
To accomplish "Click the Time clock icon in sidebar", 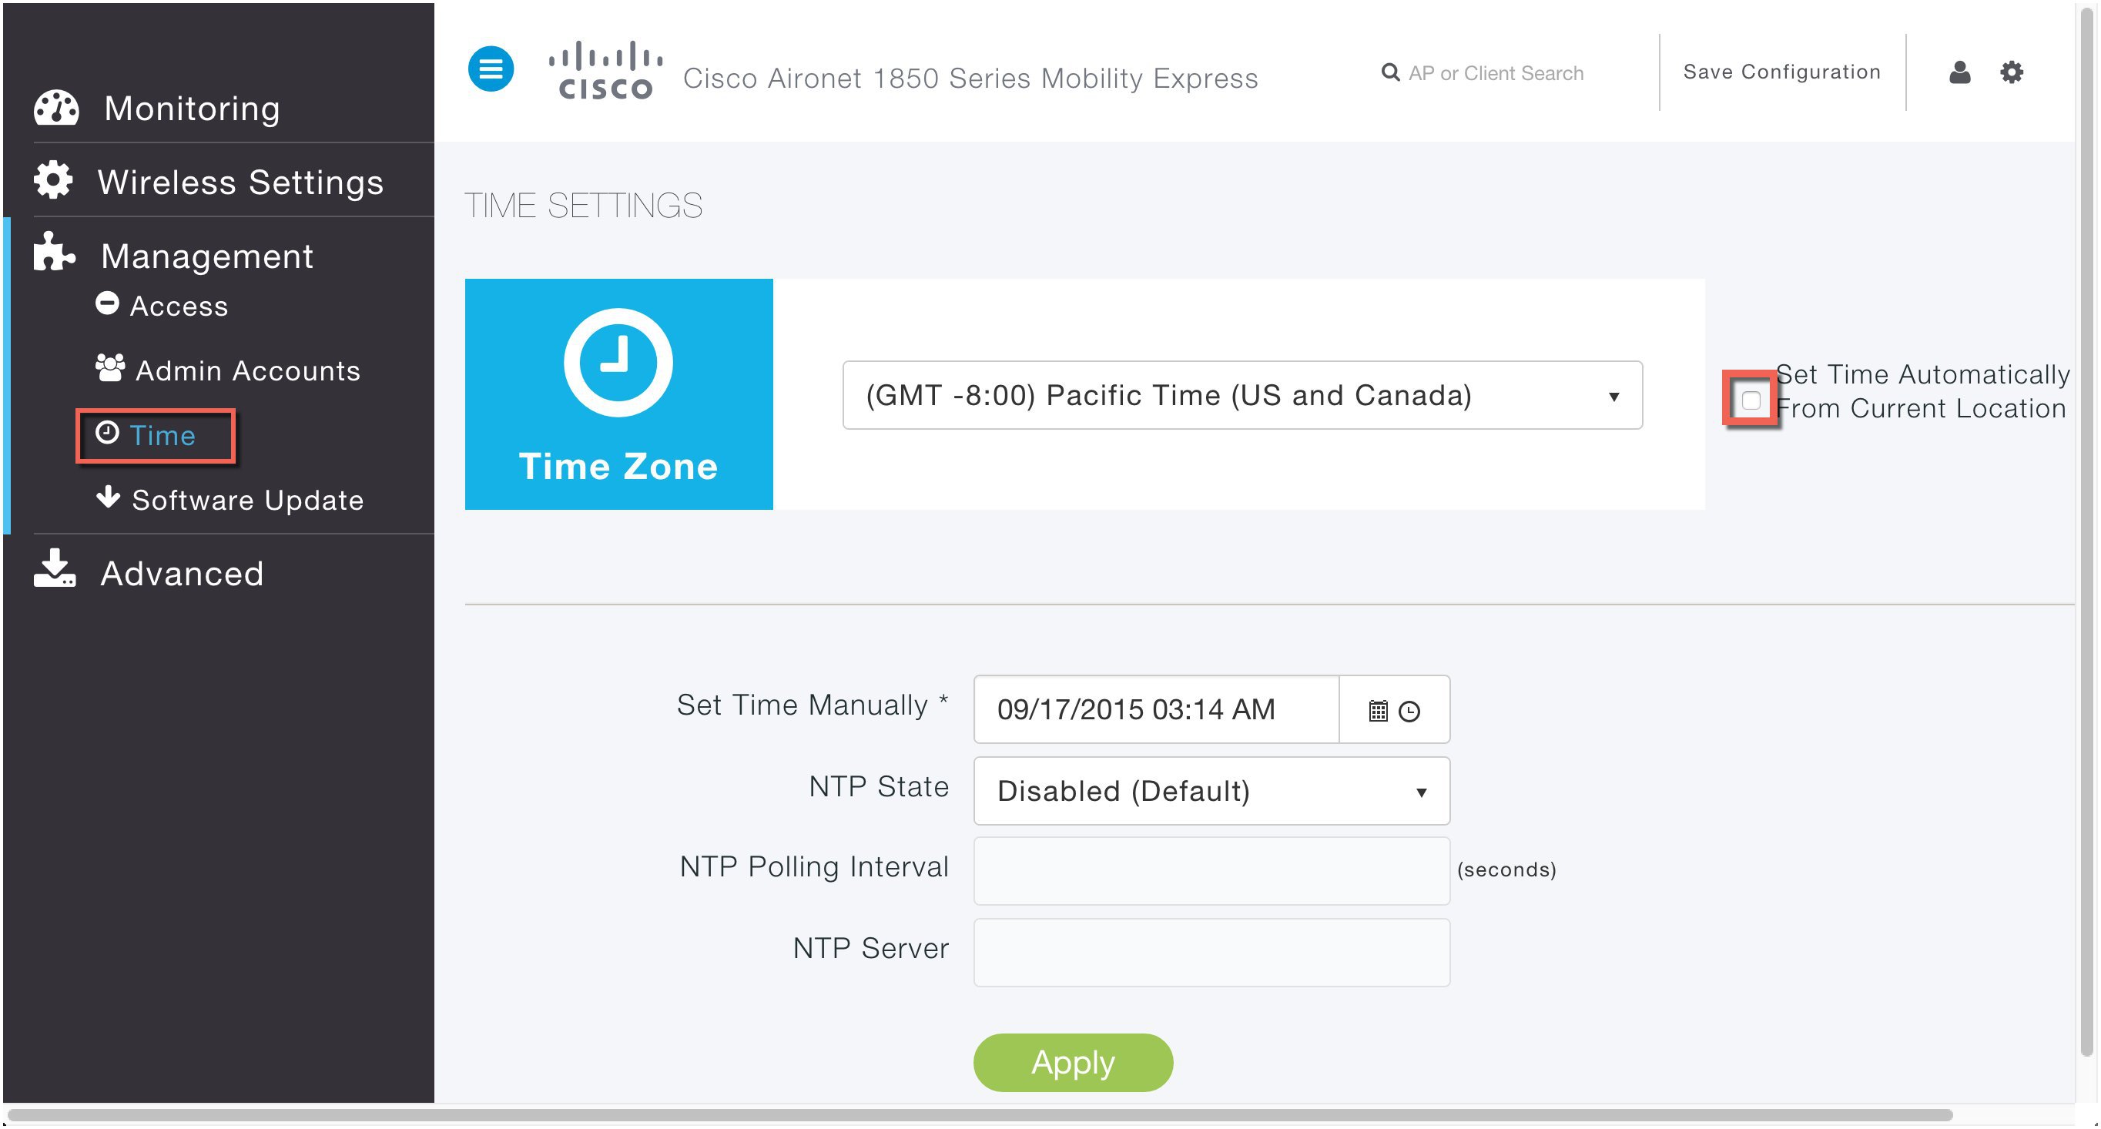I will coord(107,432).
